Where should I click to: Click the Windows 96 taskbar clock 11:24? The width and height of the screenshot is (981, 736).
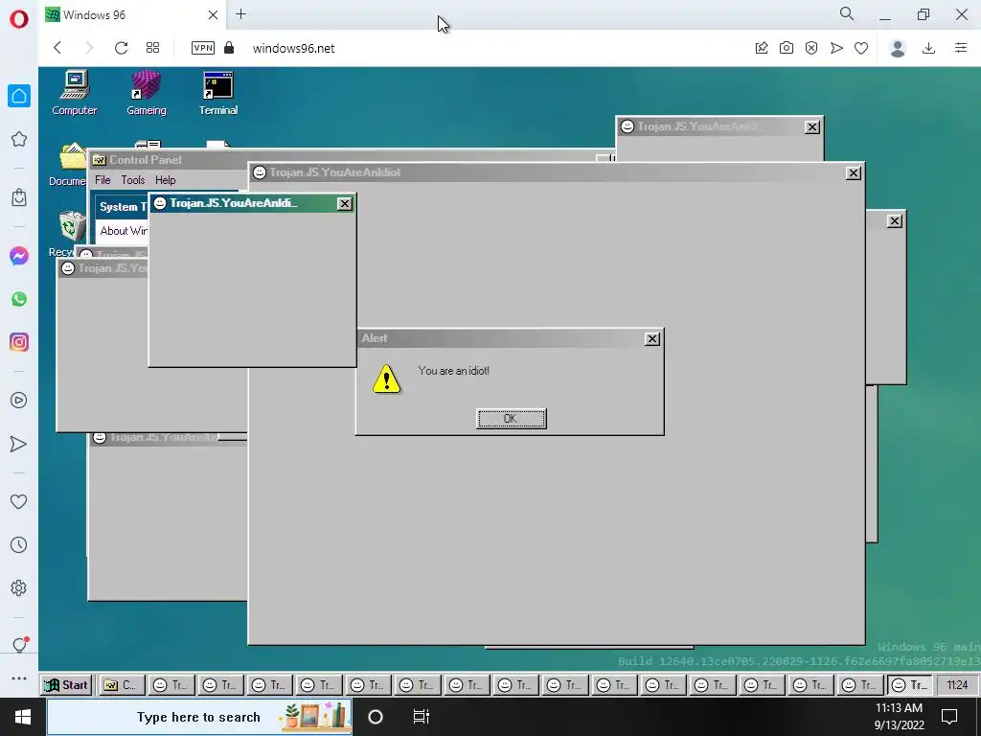[x=957, y=684]
